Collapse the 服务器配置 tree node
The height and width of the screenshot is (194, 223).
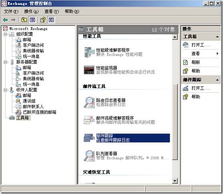[x=5, y=62]
